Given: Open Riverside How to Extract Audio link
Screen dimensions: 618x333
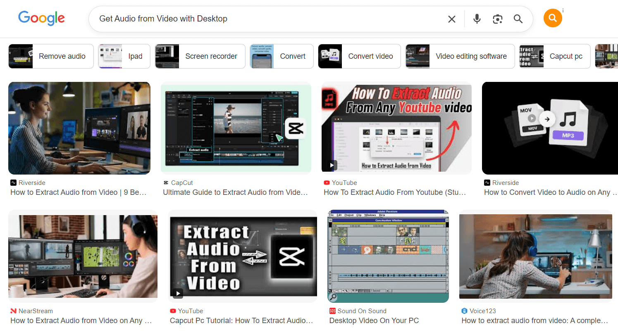Looking at the screenshot, I should [x=79, y=192].
